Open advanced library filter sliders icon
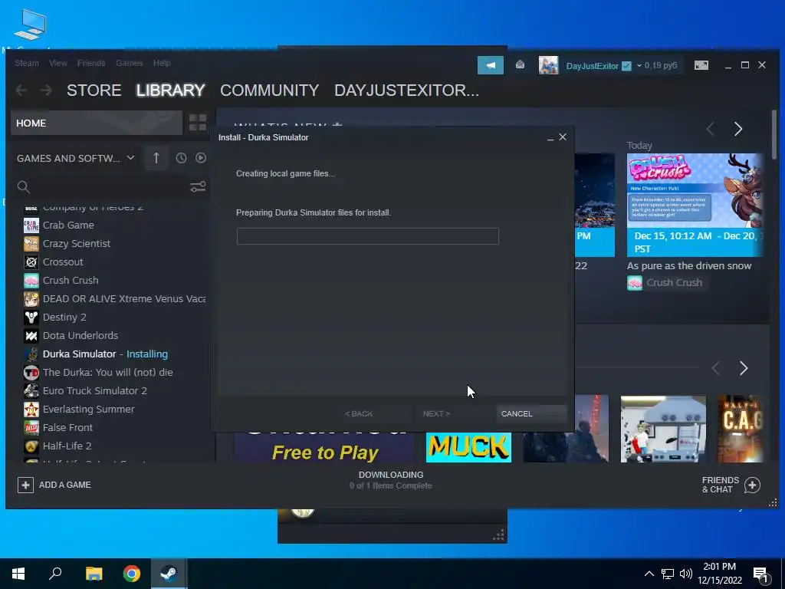Screen dimensions: 785x589 [198, 187]
